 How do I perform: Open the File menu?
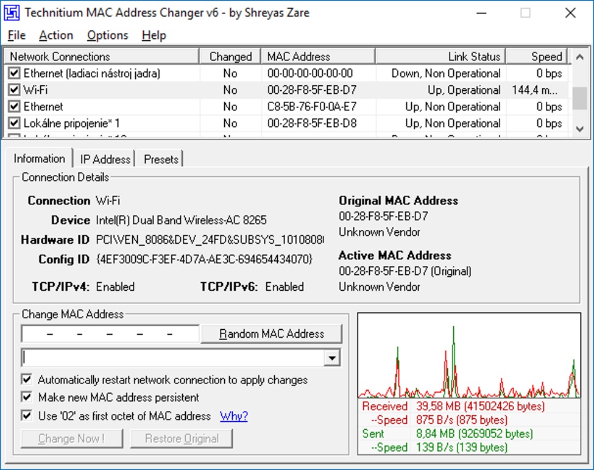click(x=16, y=35)
